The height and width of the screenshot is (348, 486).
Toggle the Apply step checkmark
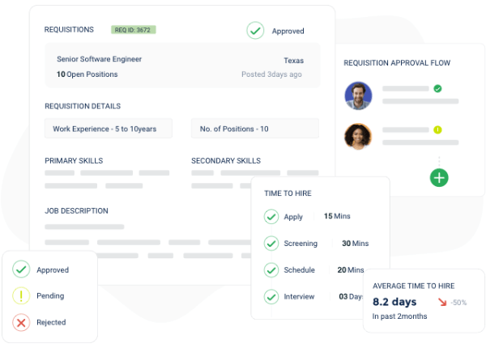pyautogui.click(x=271, y=217)
